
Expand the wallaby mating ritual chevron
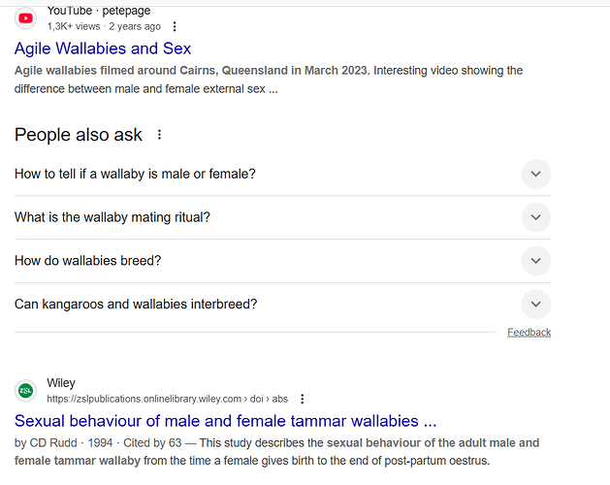[x=535, y=217]
